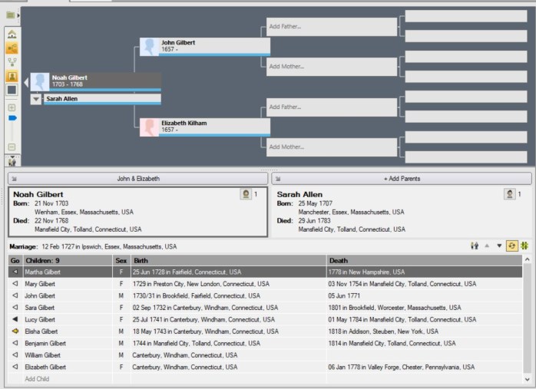Click the blue zoom slider handle
This screenshot has height=389, width=536.
[12, 118]
